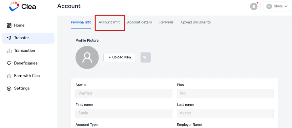Click the First name field showing Shola
The width and height of the screenshot is (292, 128).
click(124, 113)
